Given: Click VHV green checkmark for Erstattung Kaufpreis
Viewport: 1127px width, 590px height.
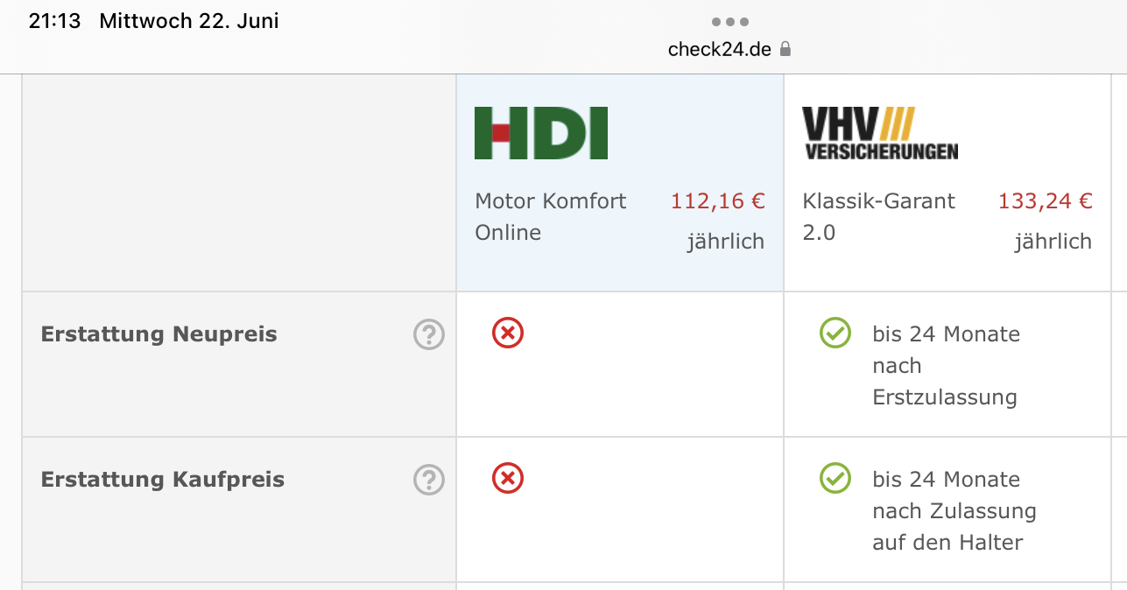Looking at the screenshot, I should pyautogui.click(x=835, y=479).
